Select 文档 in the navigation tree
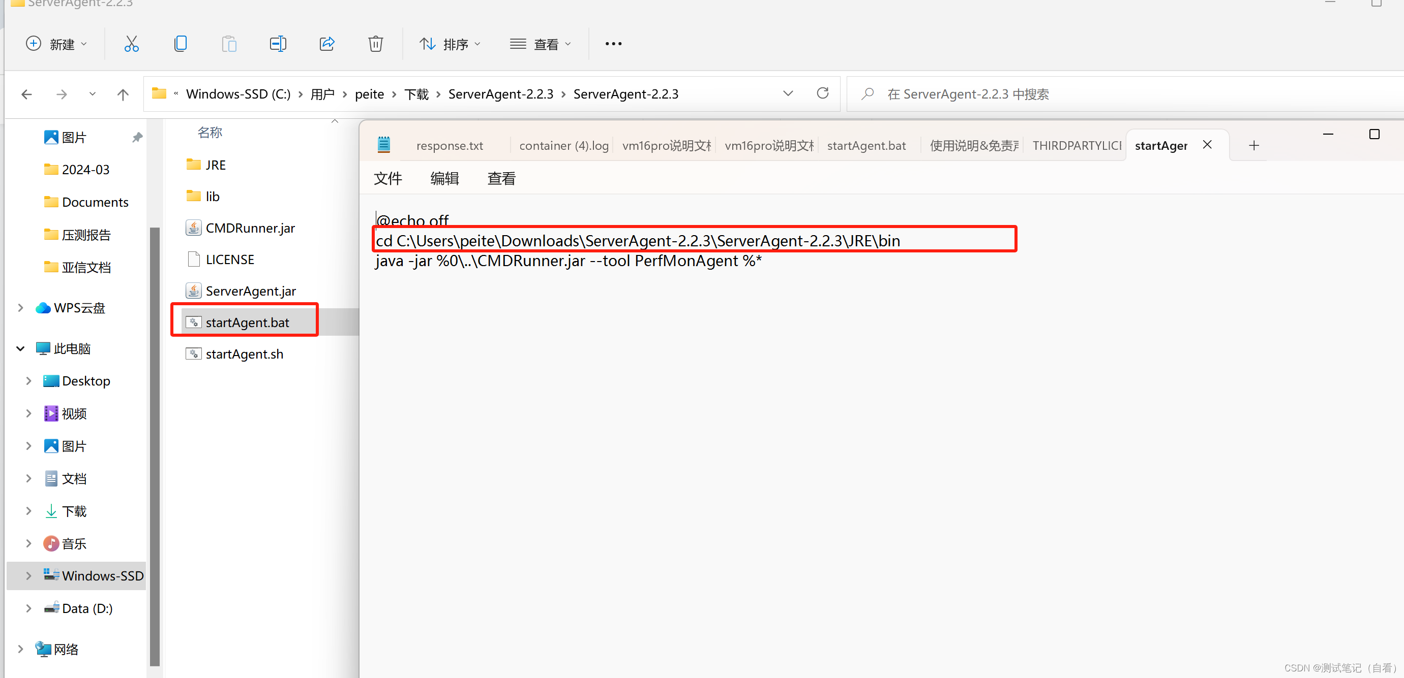 point(66,479)
